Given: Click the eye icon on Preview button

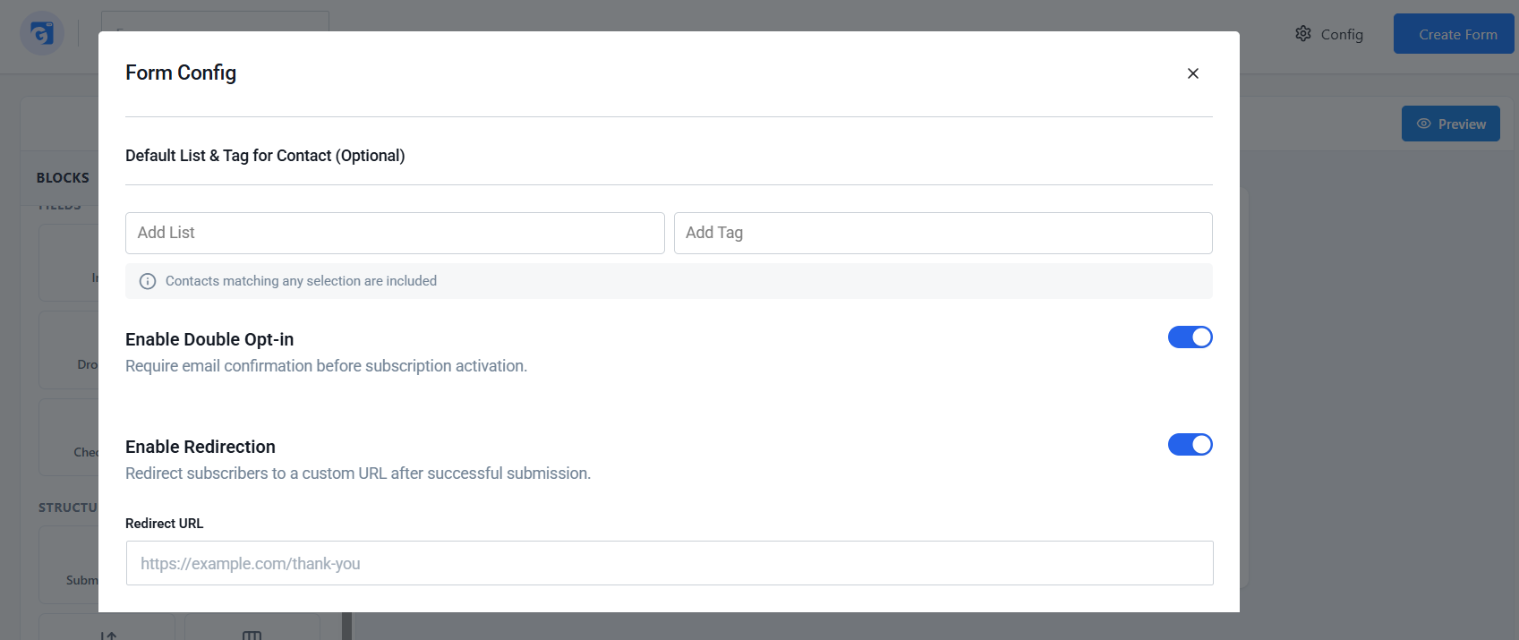Looking at the screenshot, I should click(1423, 124).
